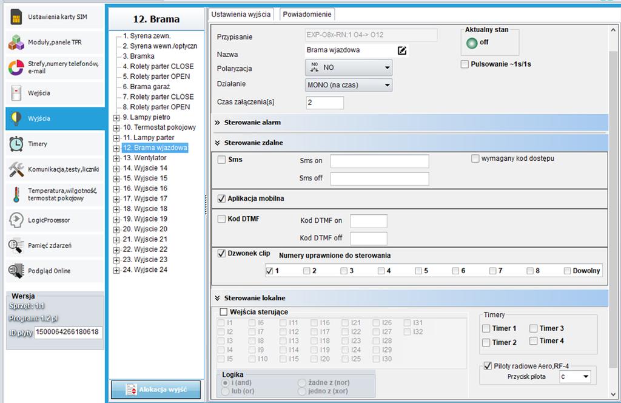Open the Działanie MONO dropdown
621x403 pixels.
[x=349, y=85]
